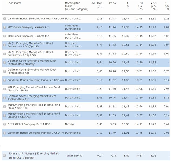171x161 pixels.
Task: Tick the checkbox for Candriam Bonds Emerging Markets R USD Acc
Action: [4, 19]
